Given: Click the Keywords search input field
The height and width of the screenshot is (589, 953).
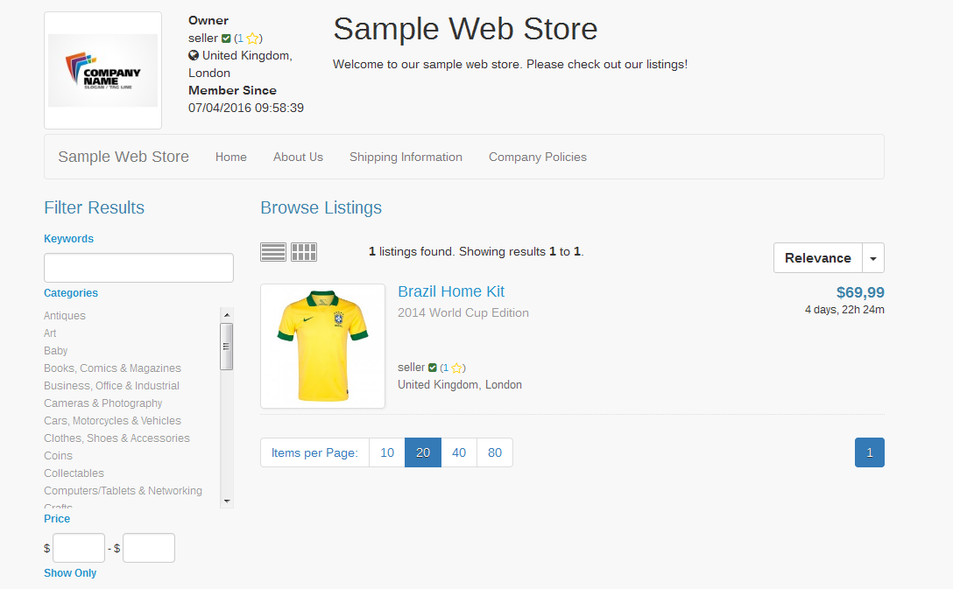Looking at the screenshot, I should click(138, 268).
